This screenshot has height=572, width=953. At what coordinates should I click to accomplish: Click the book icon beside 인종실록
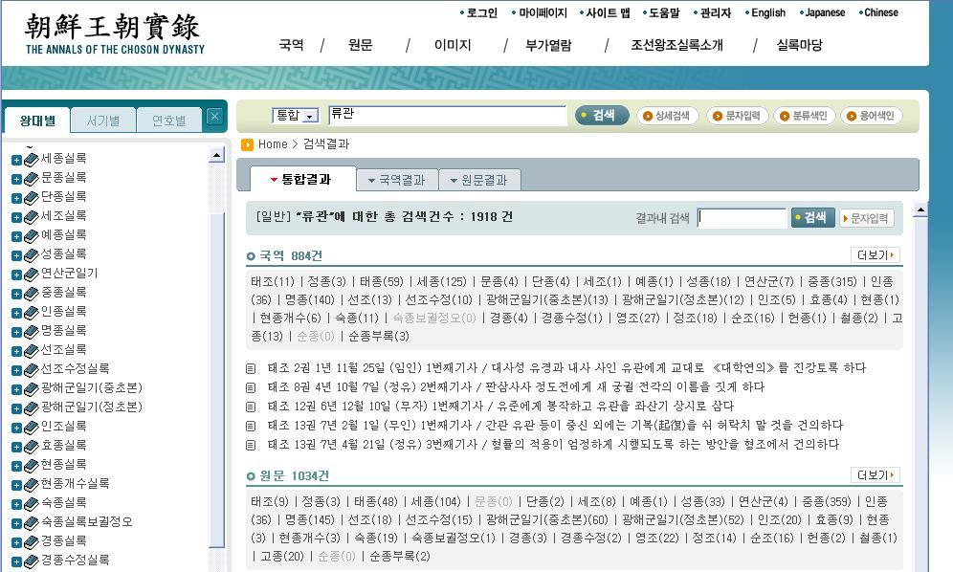(31, 313)
